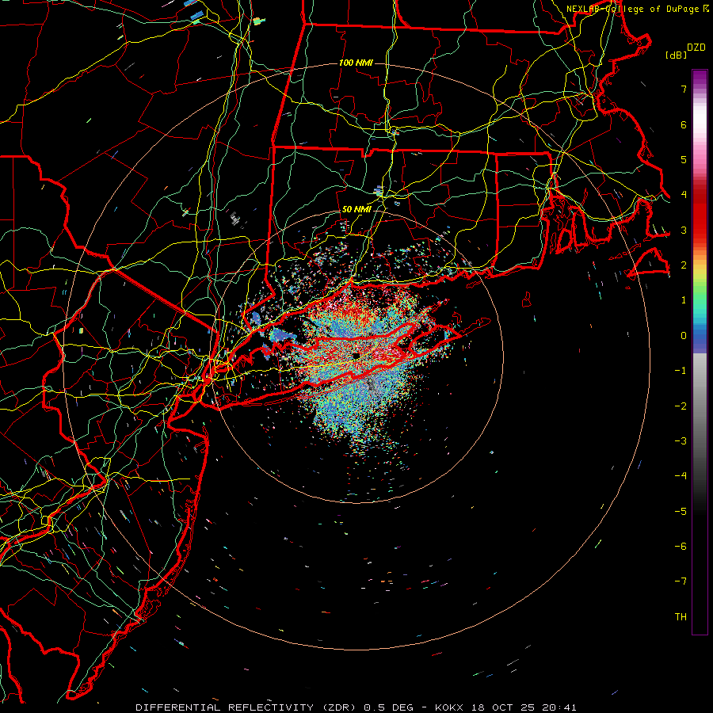
Task: Click the 1 dB label on color scale
Action: click(684, 300)
